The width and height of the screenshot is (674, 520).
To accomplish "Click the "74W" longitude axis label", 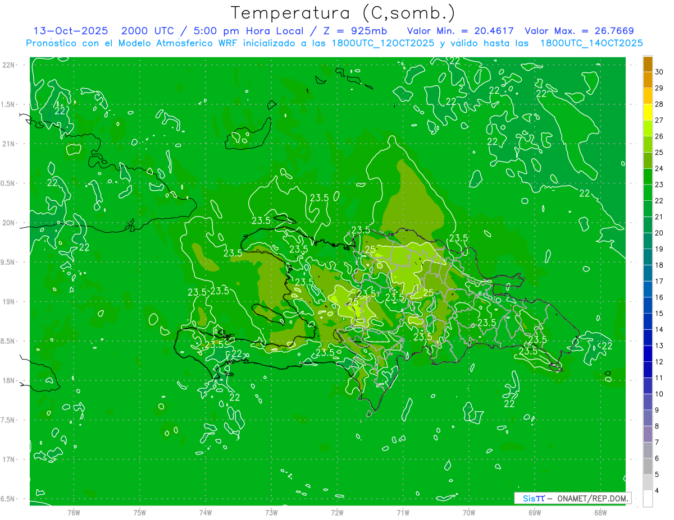I will click(x=205, y=512).
